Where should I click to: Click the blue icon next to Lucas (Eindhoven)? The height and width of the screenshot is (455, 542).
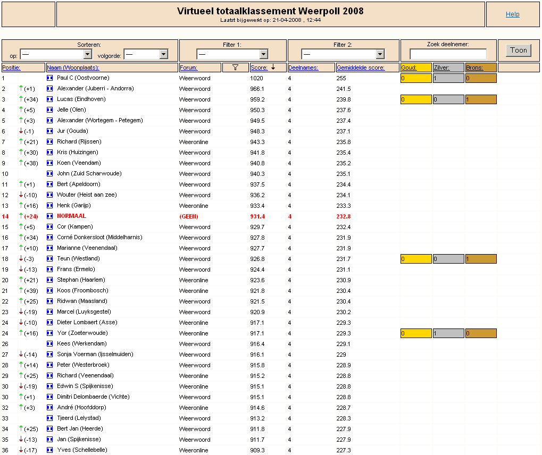[50, 99]
